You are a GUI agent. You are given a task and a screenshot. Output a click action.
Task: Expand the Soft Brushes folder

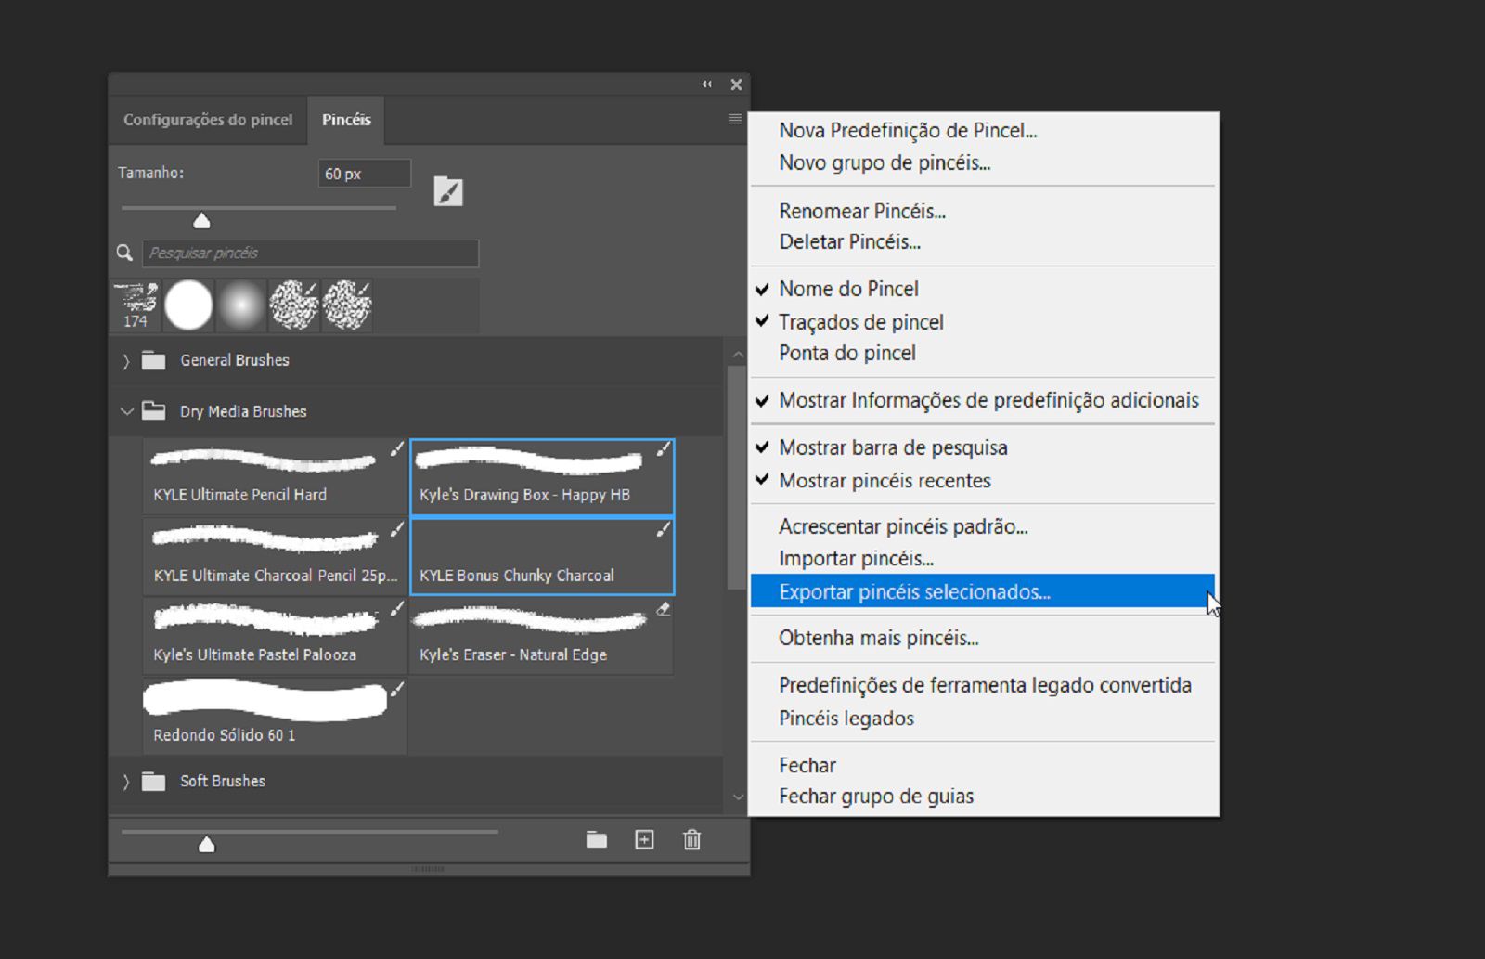click(x=127, y=781)
